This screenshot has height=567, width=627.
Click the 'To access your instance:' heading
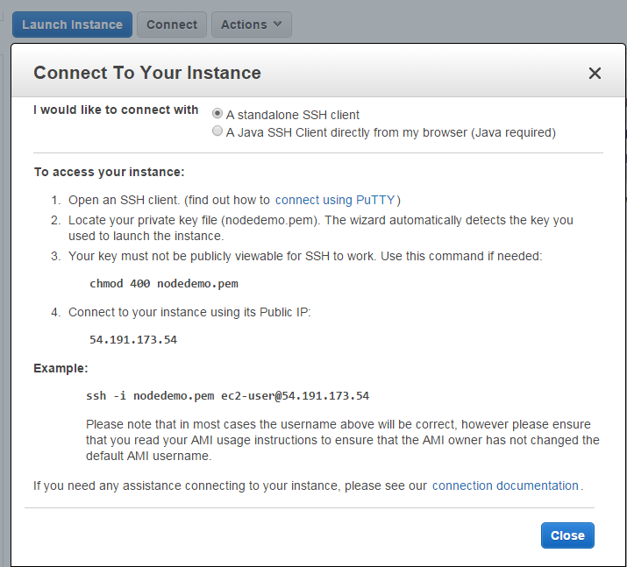109,172
